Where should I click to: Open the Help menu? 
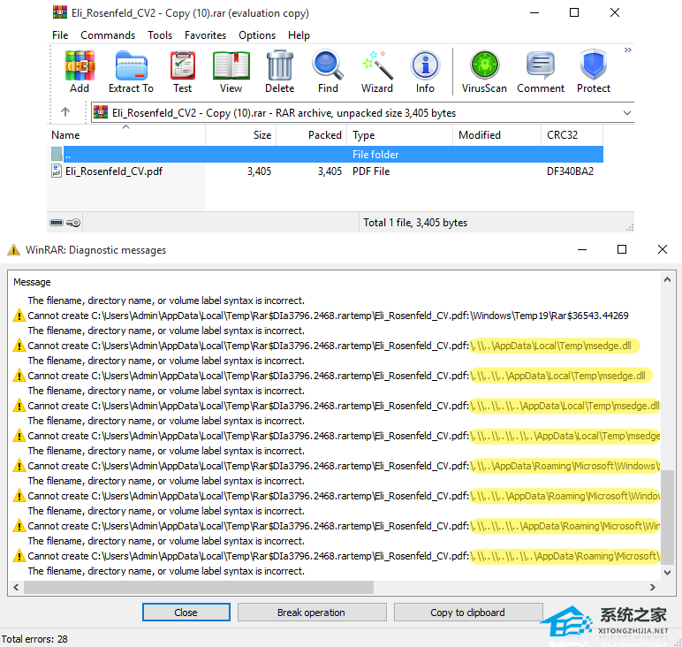coord(299,35)
